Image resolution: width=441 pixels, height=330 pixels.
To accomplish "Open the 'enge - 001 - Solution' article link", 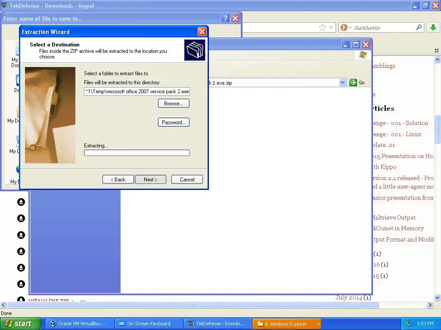I will coord(401,123).
